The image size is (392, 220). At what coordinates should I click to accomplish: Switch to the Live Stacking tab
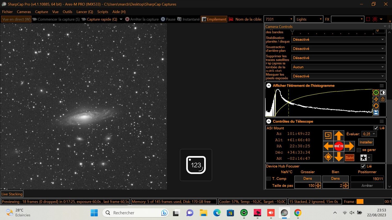[x=12, y=194]
